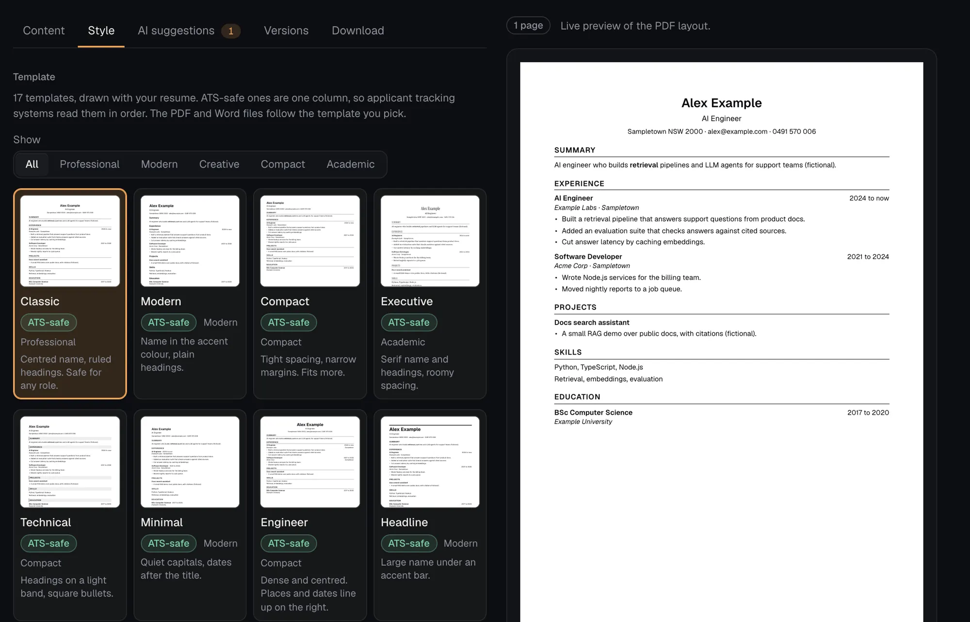970x622 pixels.
Task: Click "Docs search assistant" in preview
Action: [592, 322]
